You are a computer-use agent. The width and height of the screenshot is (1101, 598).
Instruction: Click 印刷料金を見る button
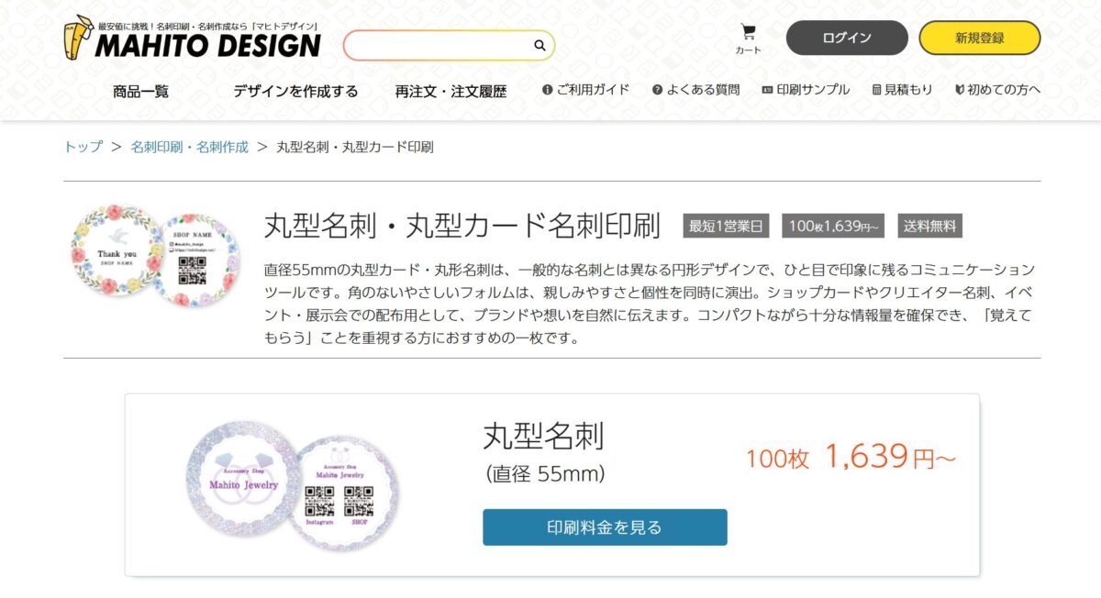pos(605,527)
